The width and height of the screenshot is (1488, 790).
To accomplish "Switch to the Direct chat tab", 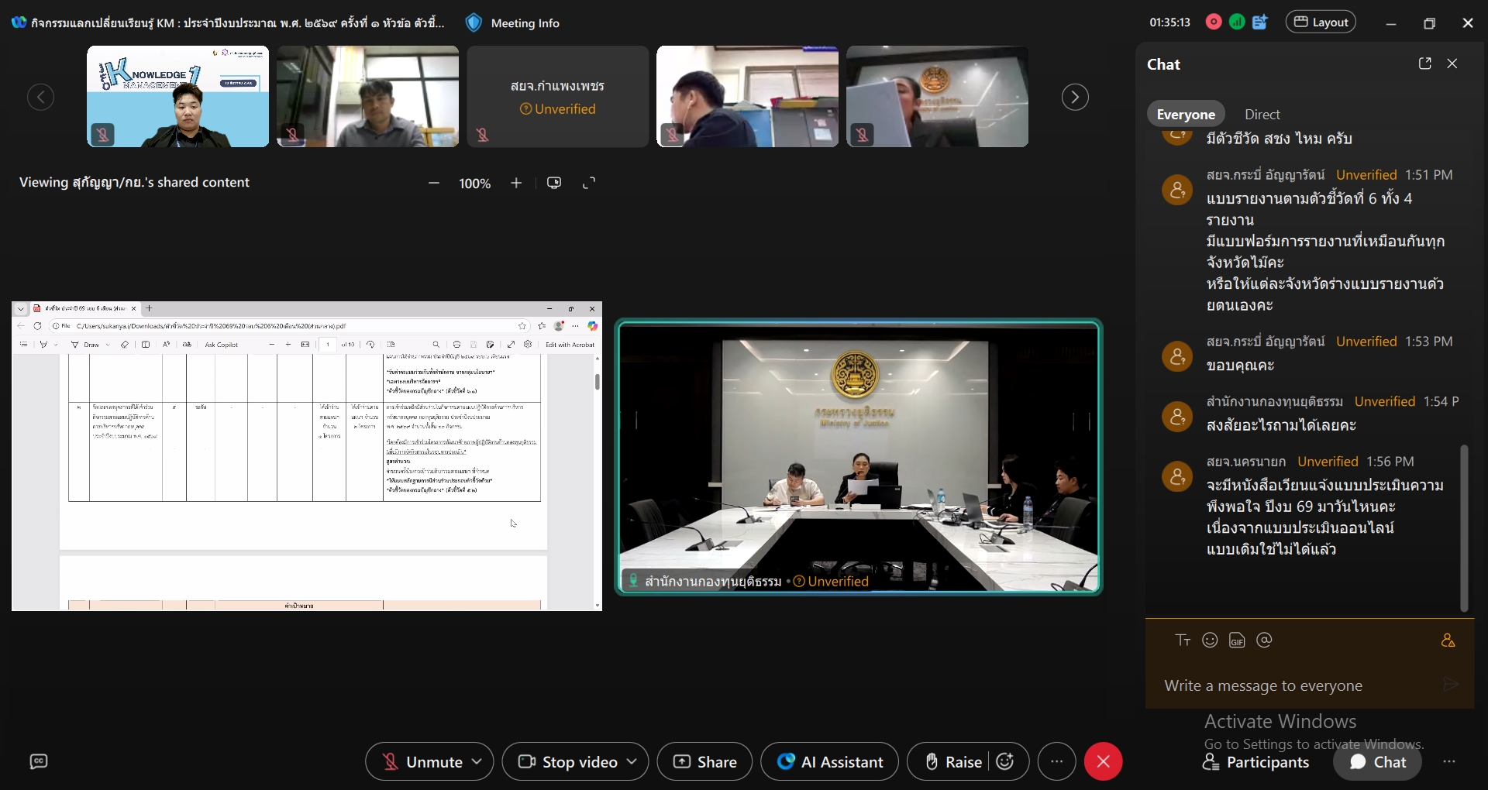I will pos(1262,115).
